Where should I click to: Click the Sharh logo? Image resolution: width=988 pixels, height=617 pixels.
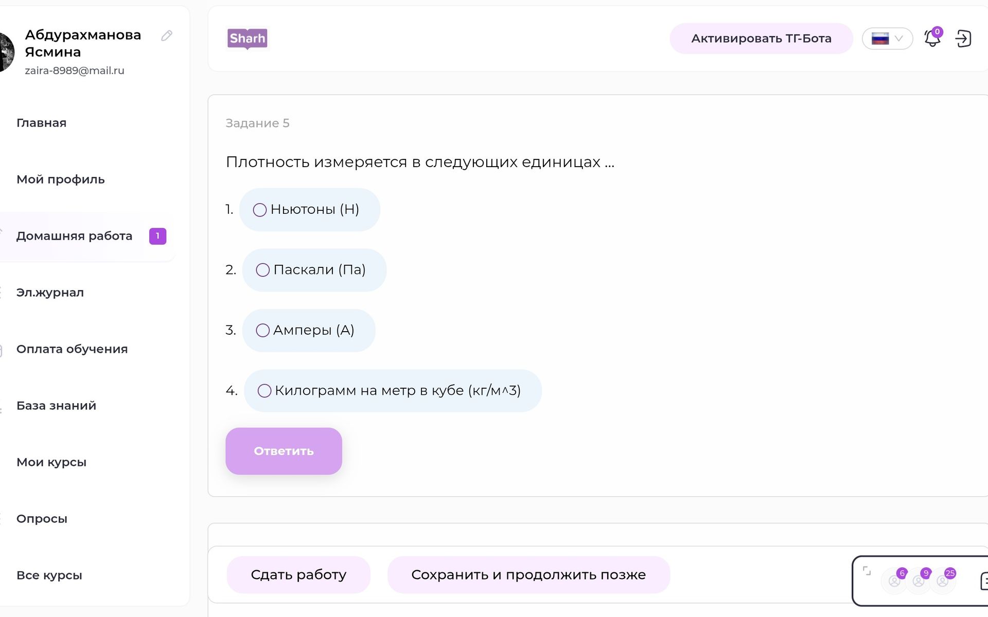248,39
